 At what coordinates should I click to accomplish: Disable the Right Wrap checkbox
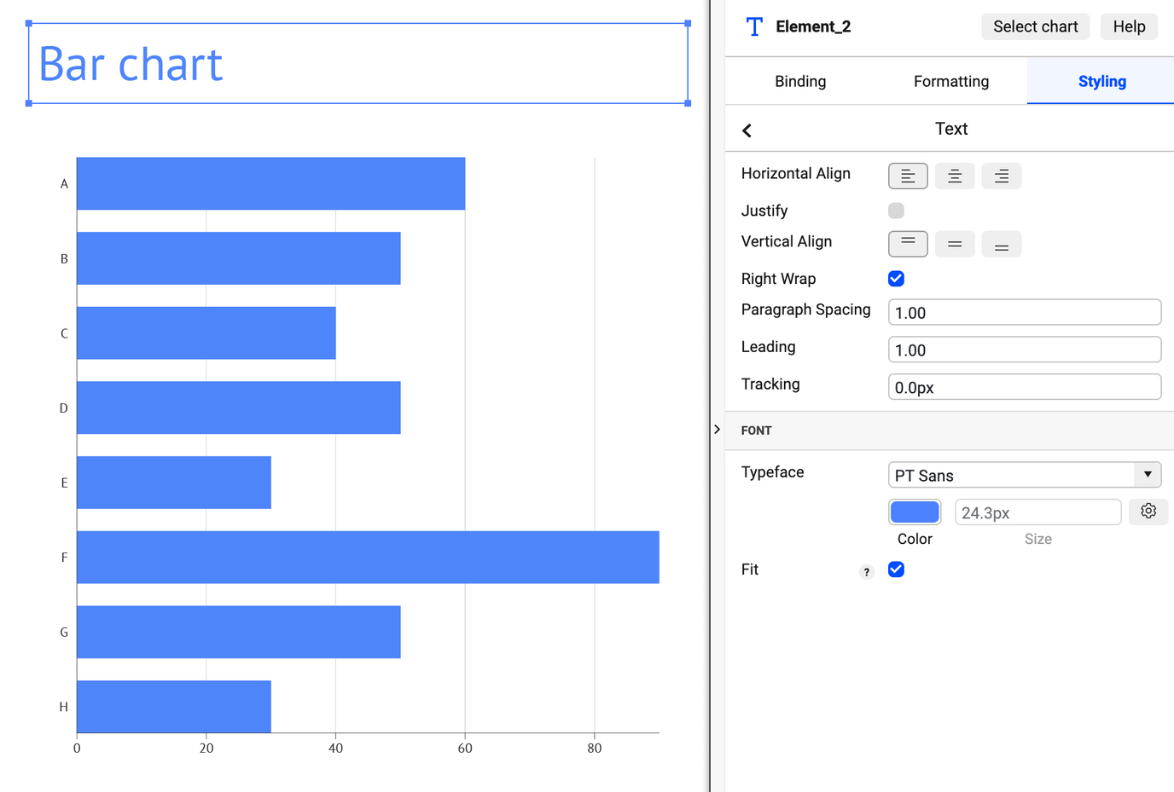[896, 278]
